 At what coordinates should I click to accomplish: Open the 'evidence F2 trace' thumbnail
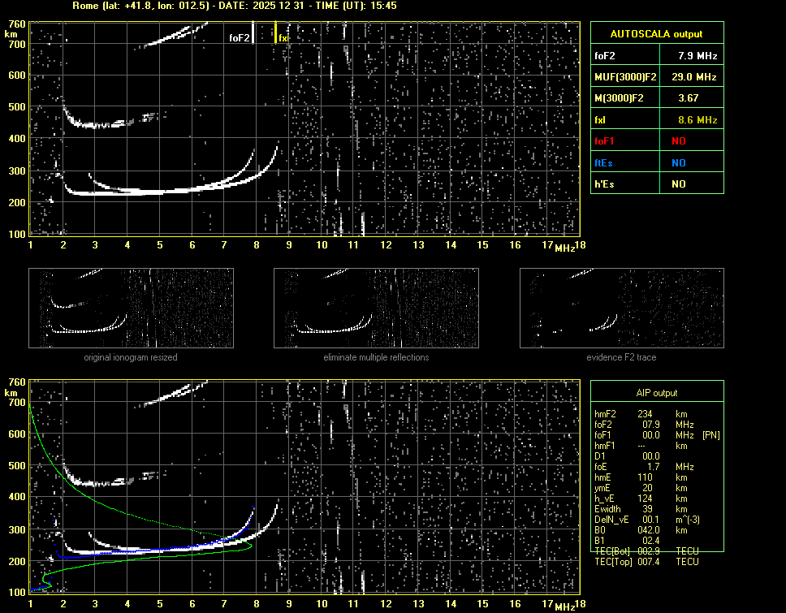tap(622, 308)
